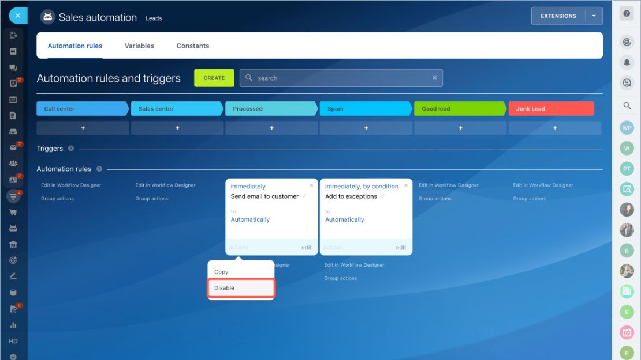Viewport: 641px width, 360px height.
Task: Clear the search field with X
Action: click(x=434, y=78)
